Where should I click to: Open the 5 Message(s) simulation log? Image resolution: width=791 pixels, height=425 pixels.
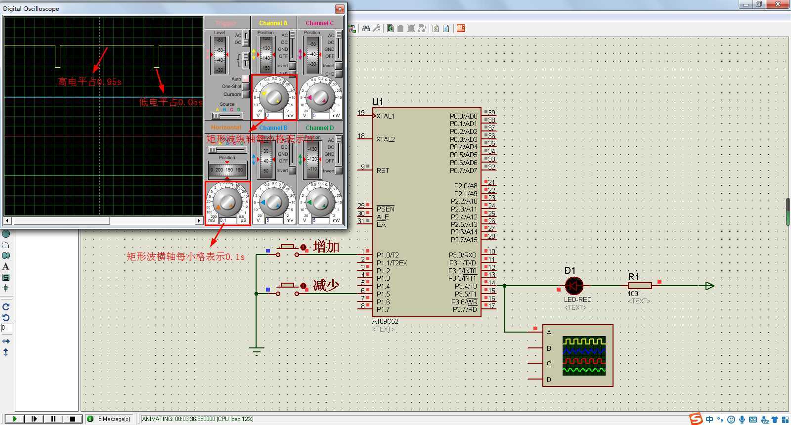click(x=109, y=419)
